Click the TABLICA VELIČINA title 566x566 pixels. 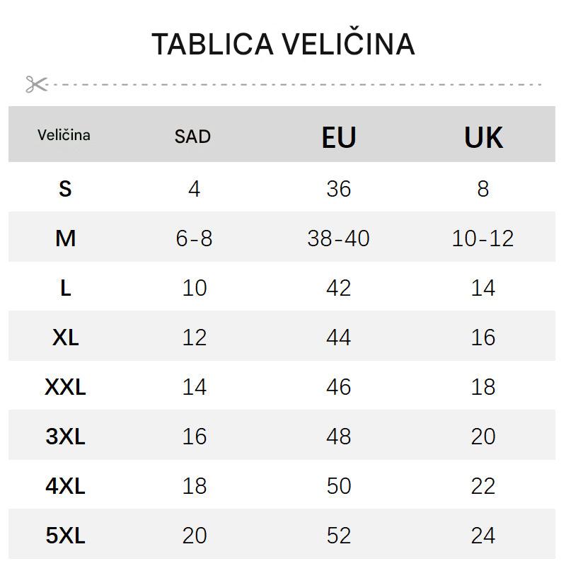283,44
